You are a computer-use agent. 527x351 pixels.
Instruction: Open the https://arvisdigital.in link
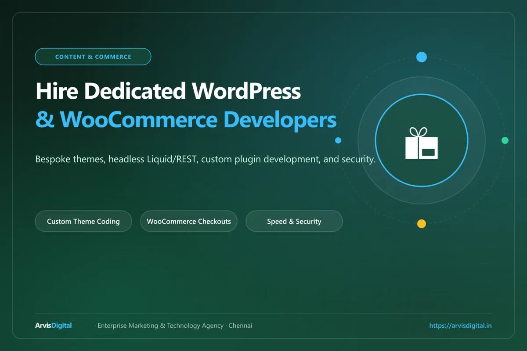pyautogui.click(x=460, y=326)
